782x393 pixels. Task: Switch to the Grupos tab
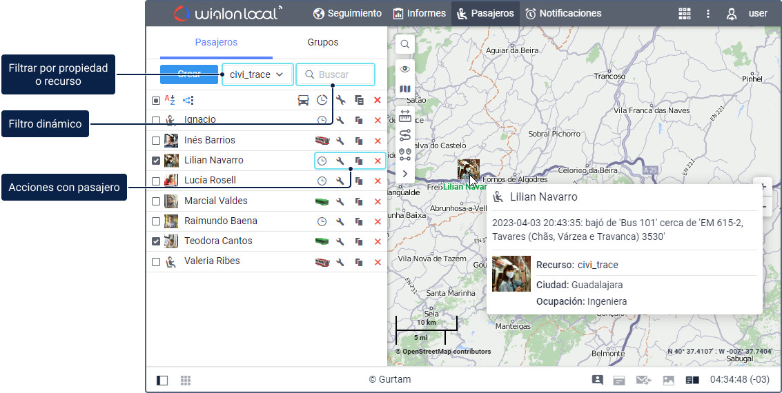click(x=322, y=42)
